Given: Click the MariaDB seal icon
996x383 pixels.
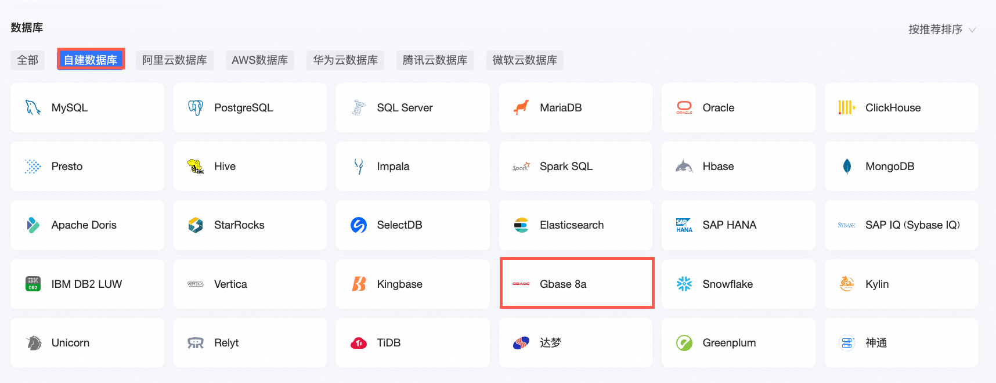Looking at the screenshot, I should click(521, 107).
